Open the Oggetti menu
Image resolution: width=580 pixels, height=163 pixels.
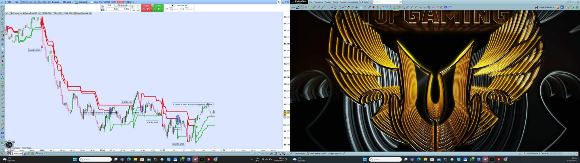(343, 2)
